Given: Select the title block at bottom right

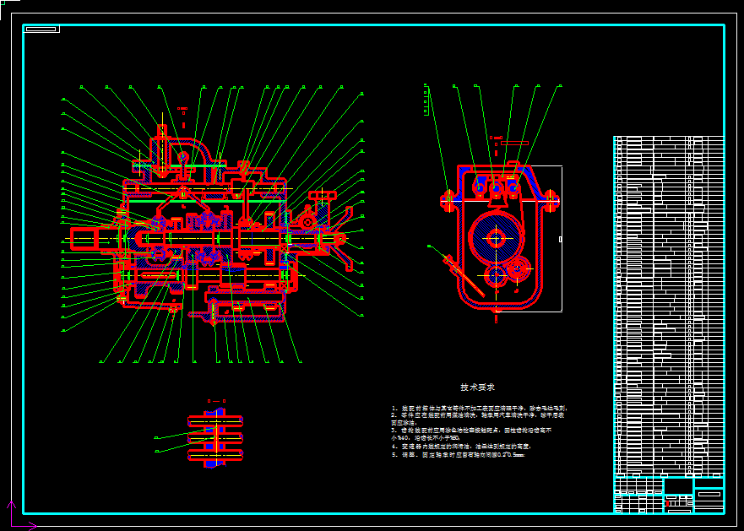Looking at the screenshot, I should click(669, 495).
